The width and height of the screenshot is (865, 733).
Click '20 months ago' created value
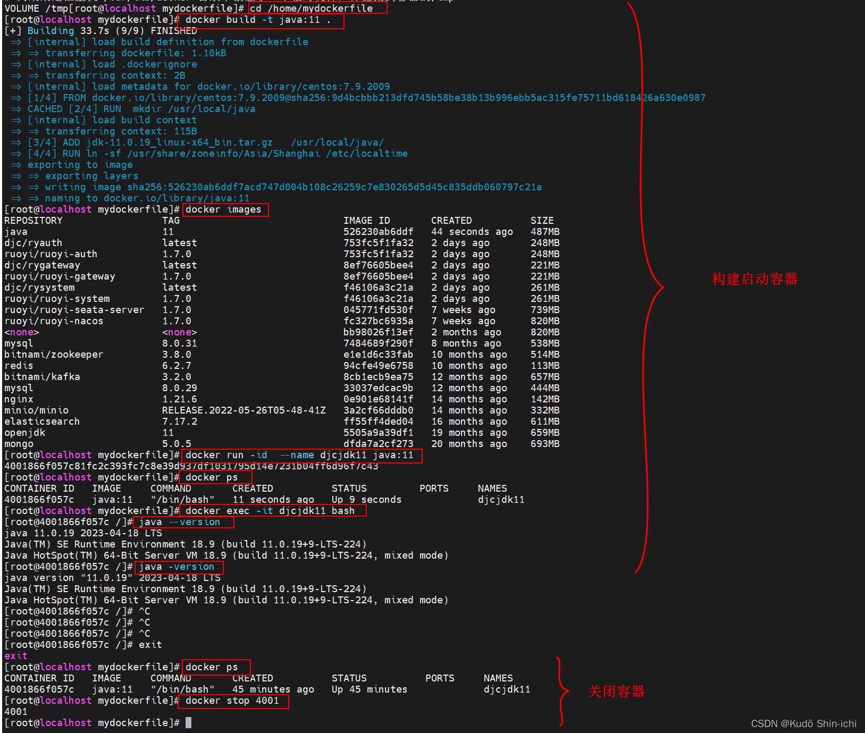[x=469, y=444]
